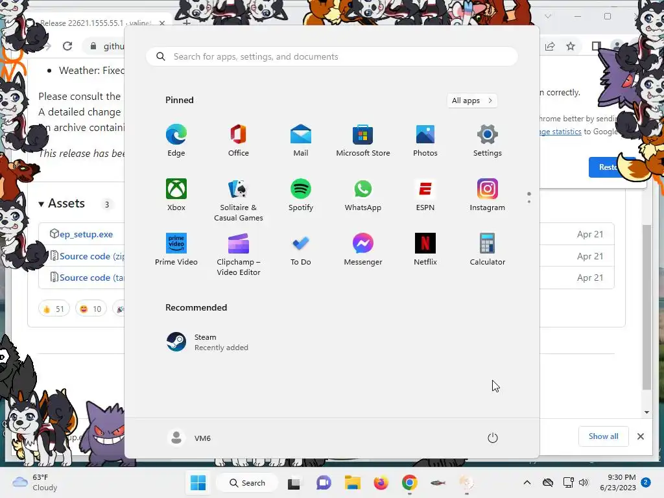
Task: Open Chrome tab search dropdown arrow
Action: 548,16
